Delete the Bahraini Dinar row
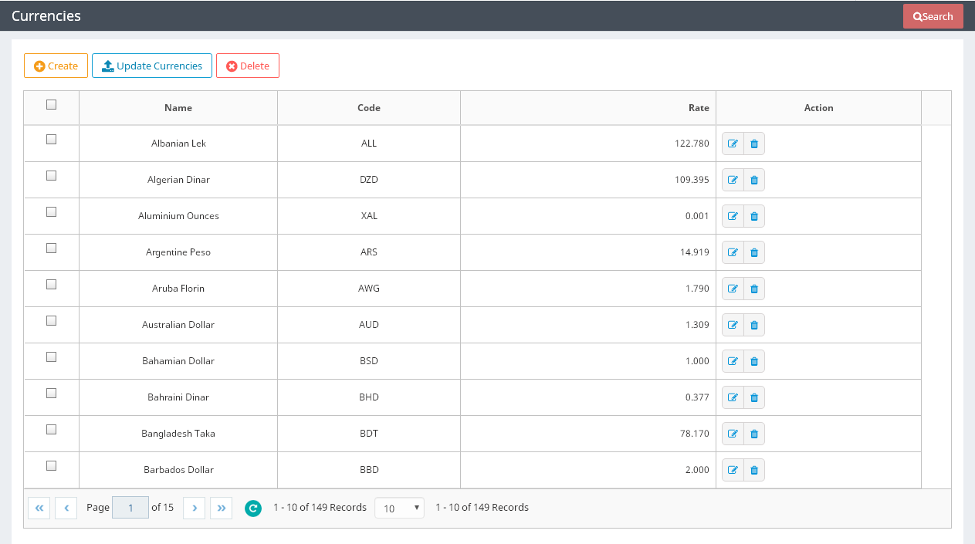The image size is (975, 544). [x=754, y=397]
